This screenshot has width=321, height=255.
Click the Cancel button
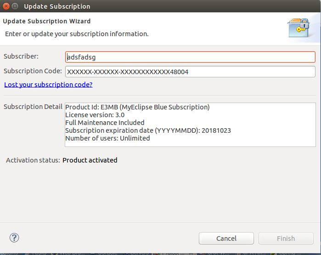[x=226, y=238]
